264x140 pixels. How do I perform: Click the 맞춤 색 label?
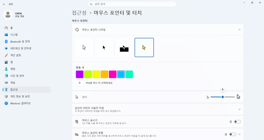tap(80, 68)
